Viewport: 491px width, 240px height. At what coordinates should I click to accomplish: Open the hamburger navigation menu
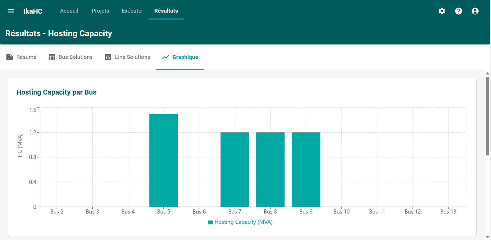(11, 11)
